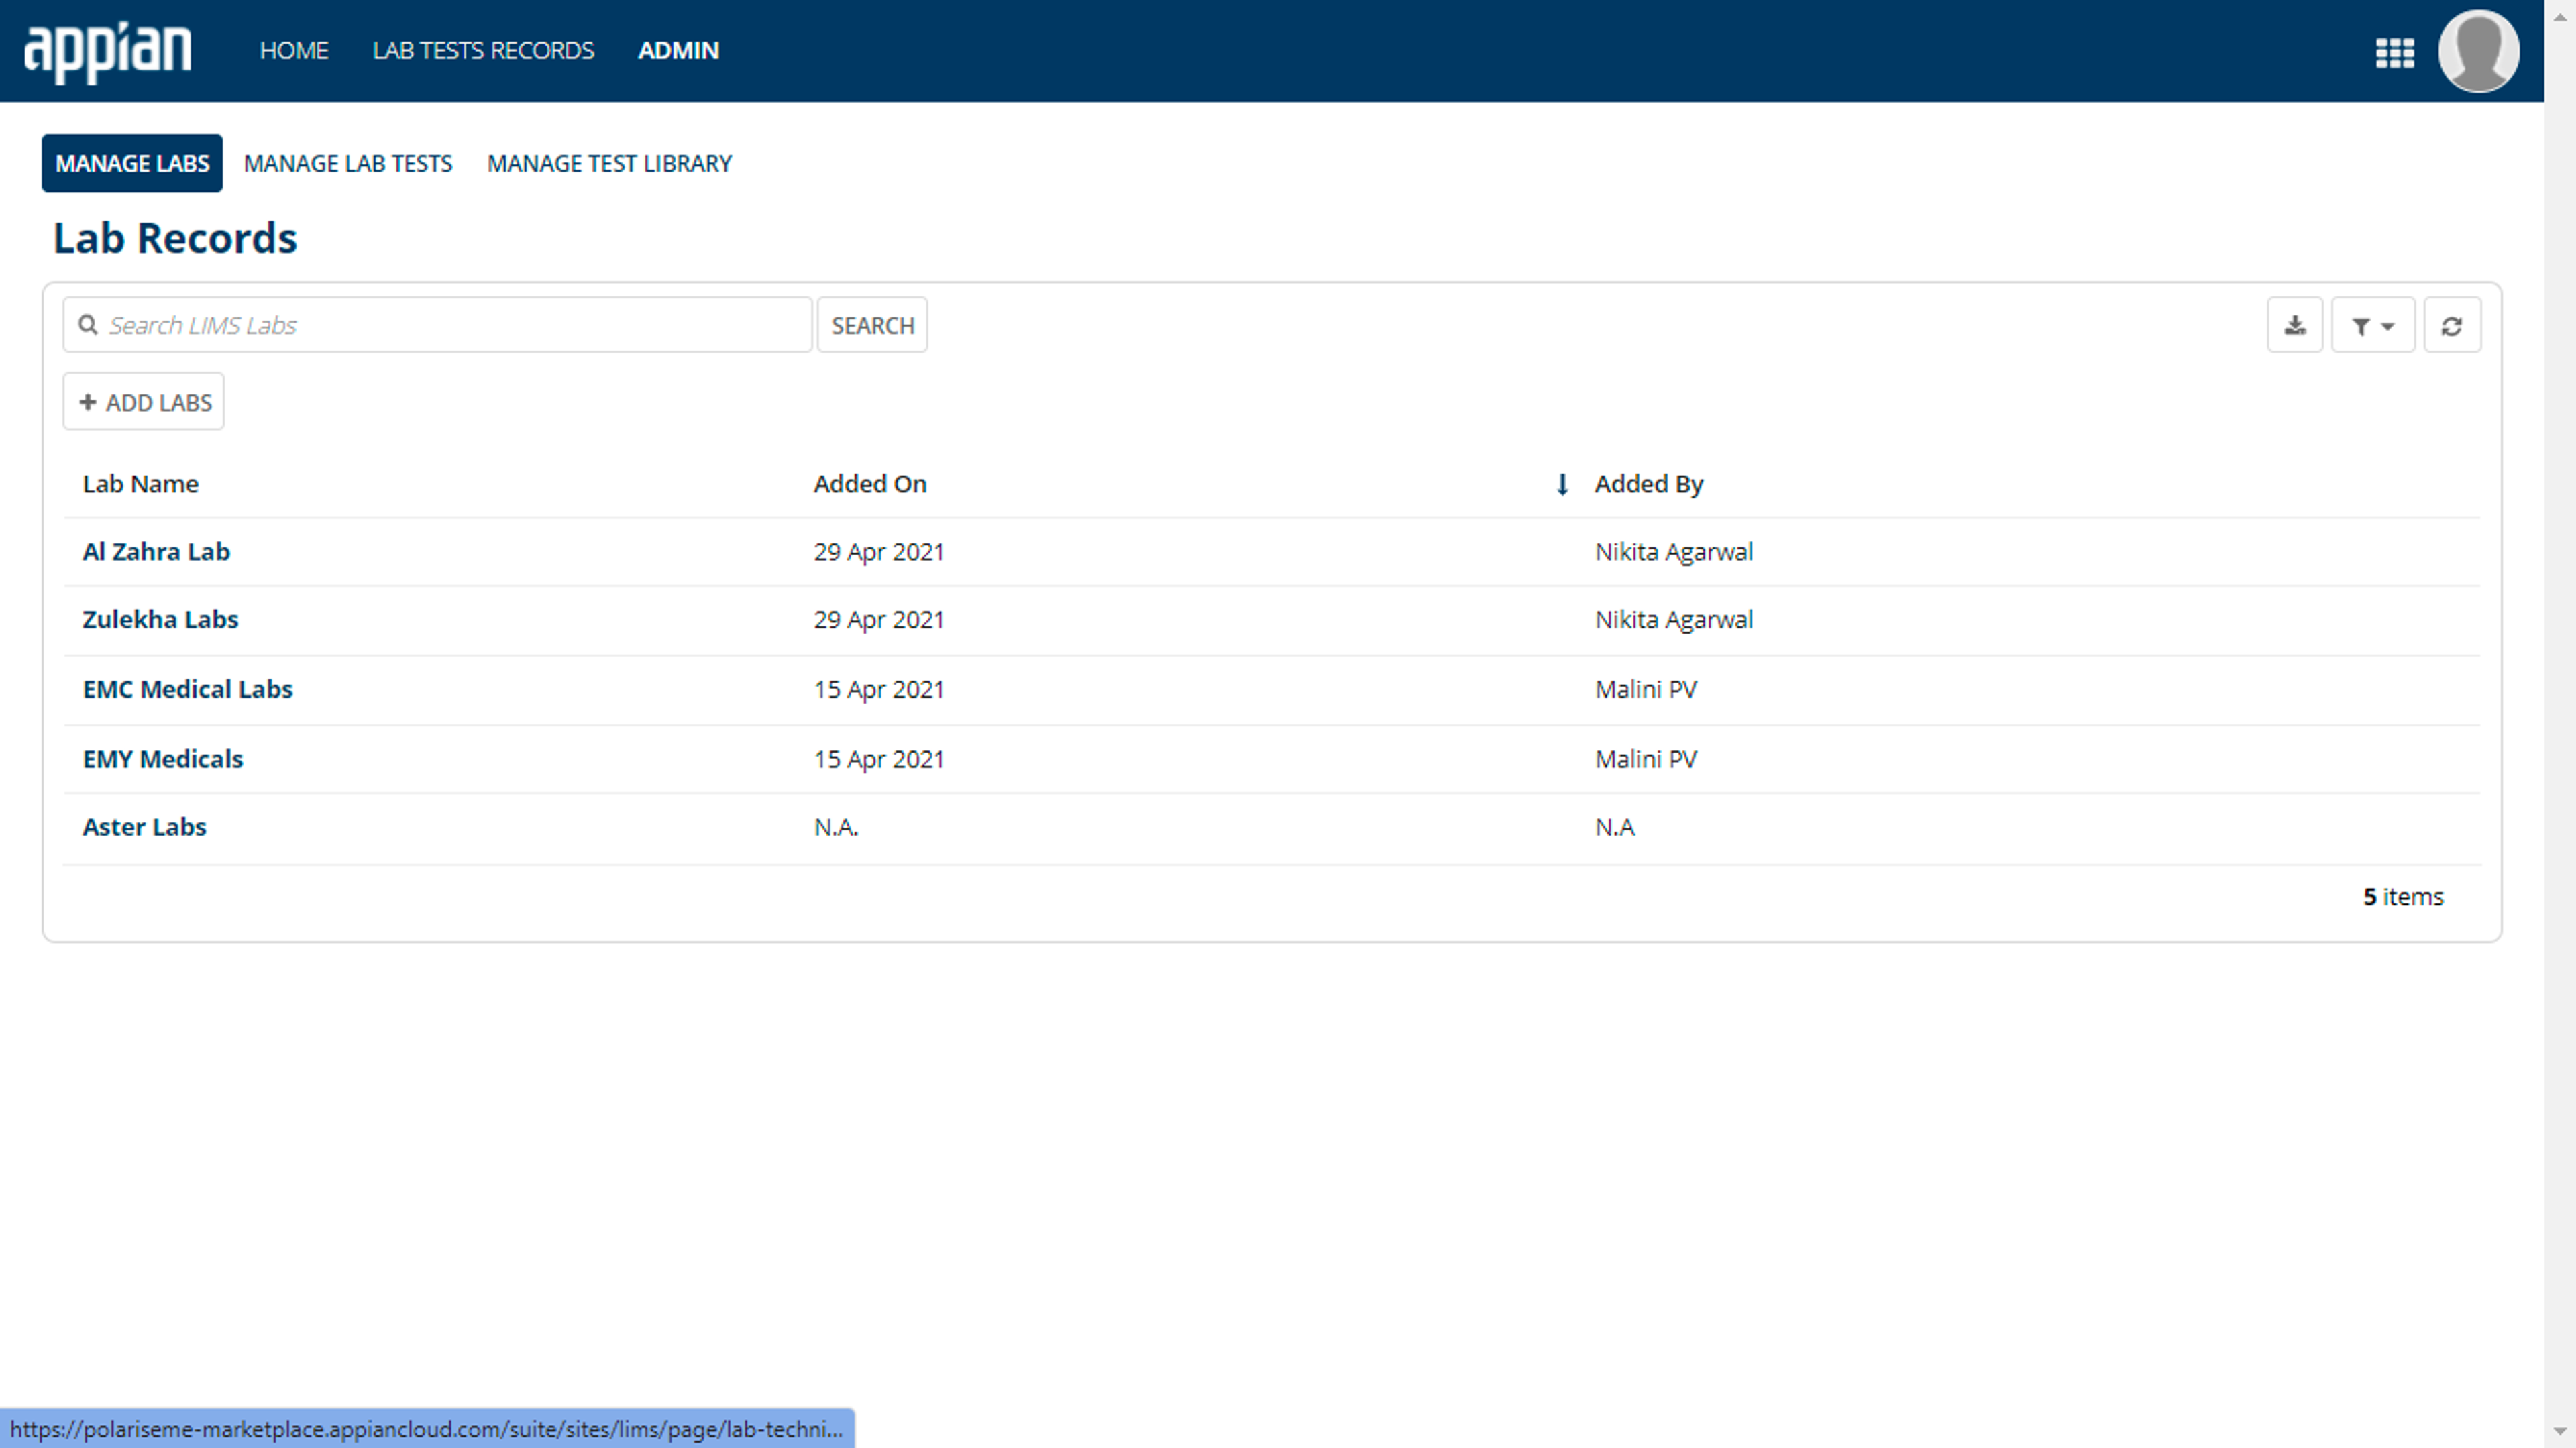Open the Aster Labs record

click(x=144, y=827)
